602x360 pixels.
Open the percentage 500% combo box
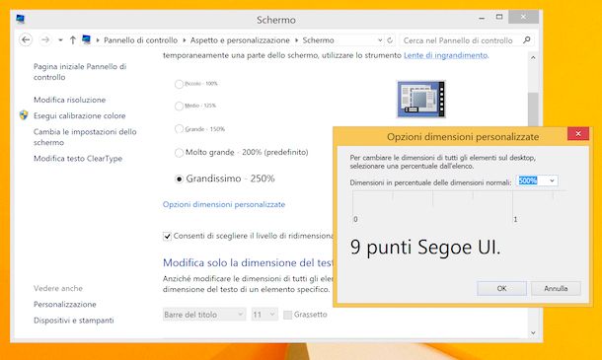point(536,180)
